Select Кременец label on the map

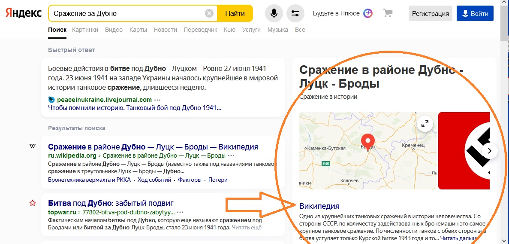(x=413, y=145)
